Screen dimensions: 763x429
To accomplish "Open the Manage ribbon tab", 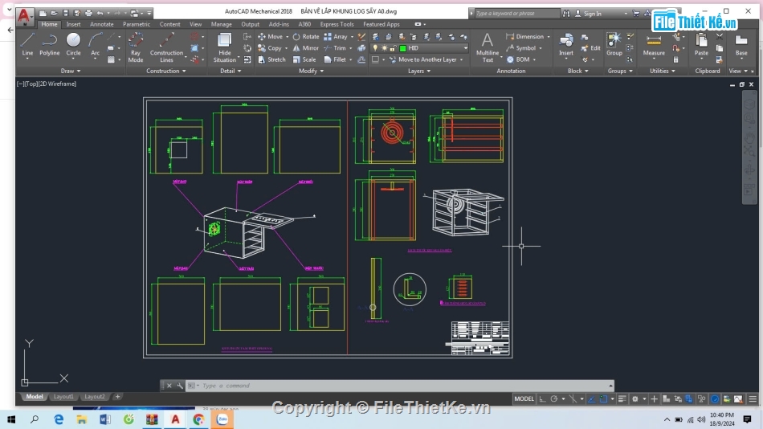I will click(222, 24).
